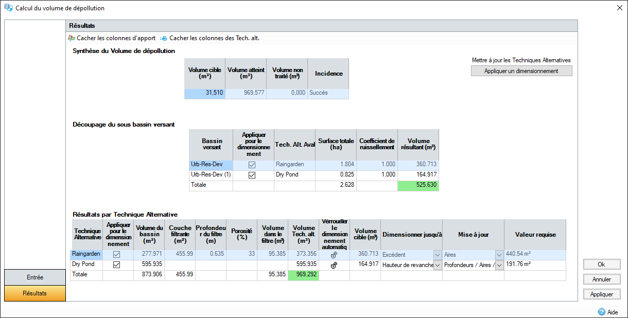Screen dimensions: 628x318
Task: Click the hide Tech. alt. columns icon
Action: point(164,38)
